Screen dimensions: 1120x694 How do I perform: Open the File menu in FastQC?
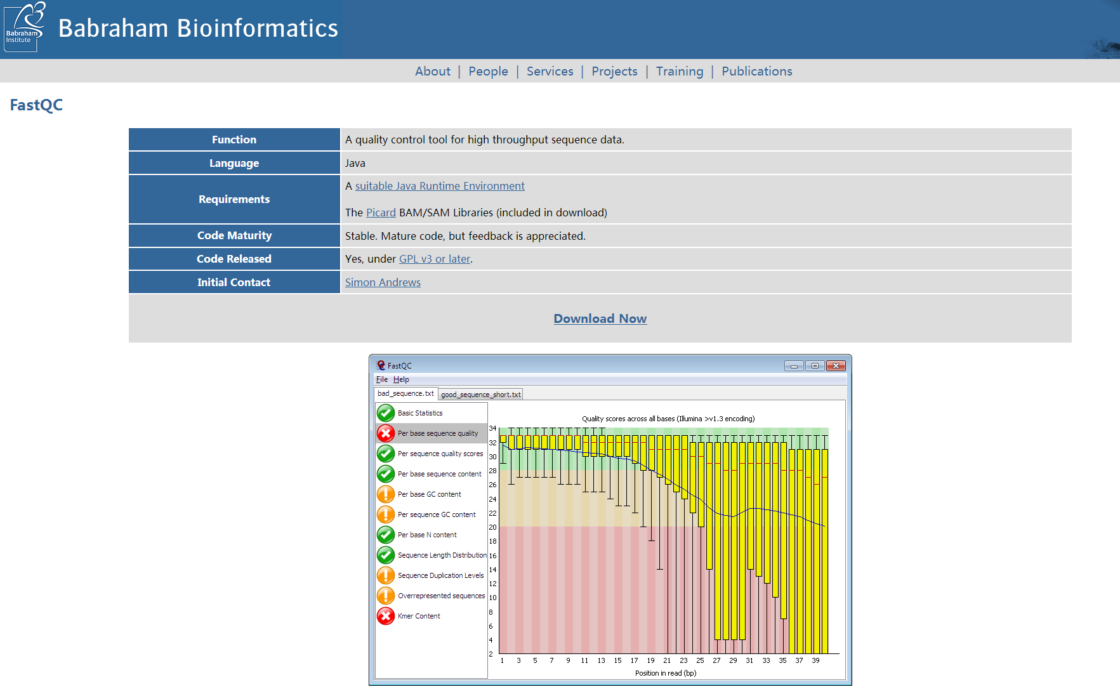tap(382, 379)
